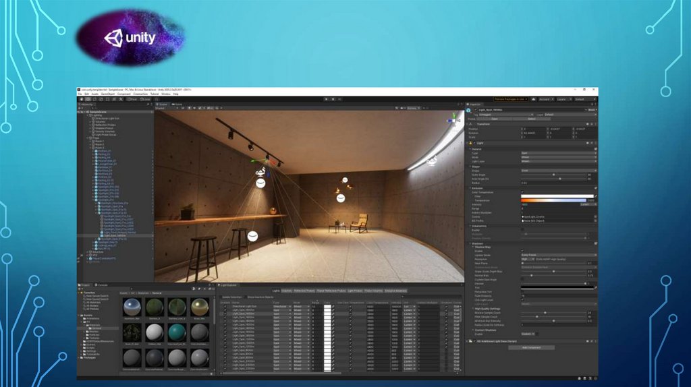The width and height of the screenshot is (691, 387).
Task: Select the Scale tool in the toolbar
Action: (101, 100)
